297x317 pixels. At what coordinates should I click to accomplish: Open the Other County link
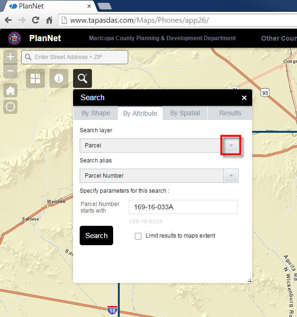tap(279, 38)
